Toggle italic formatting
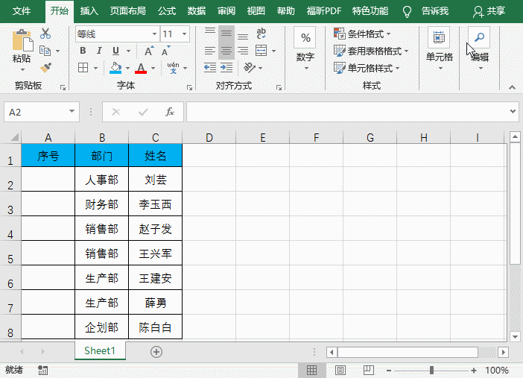 [x=98, y=51]
